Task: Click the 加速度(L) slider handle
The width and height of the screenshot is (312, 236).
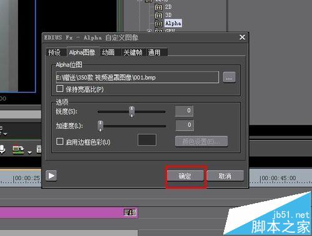Action: (100, 126)
